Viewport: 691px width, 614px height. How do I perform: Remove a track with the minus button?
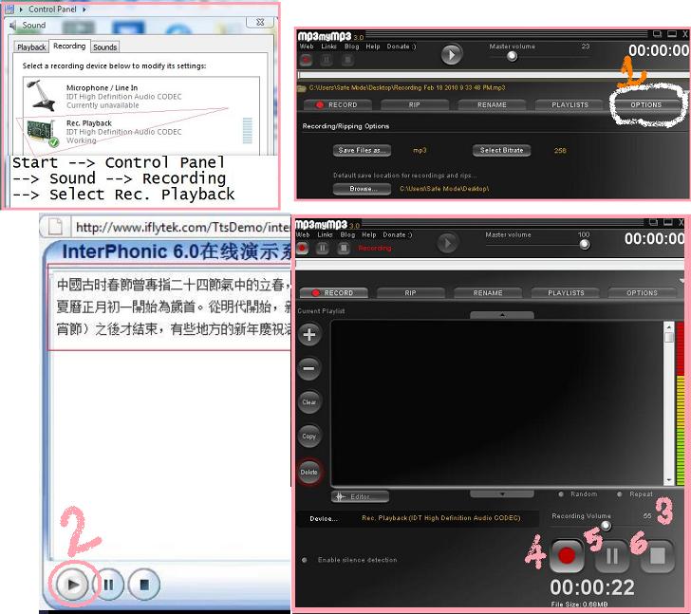(x=309, y=368)
